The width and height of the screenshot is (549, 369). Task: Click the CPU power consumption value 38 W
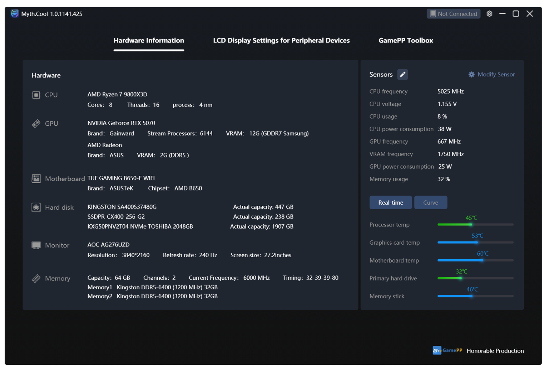click(x=445, y=129)
